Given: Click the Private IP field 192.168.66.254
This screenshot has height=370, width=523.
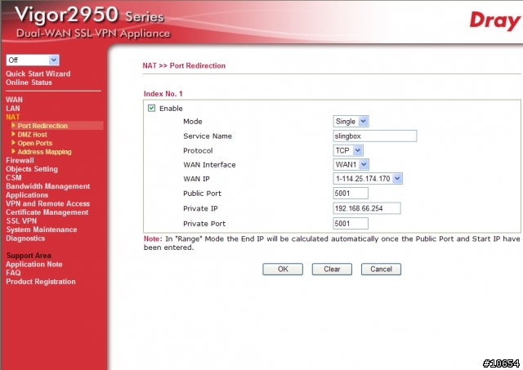Looking at the screenshot, I should [367, 208].
